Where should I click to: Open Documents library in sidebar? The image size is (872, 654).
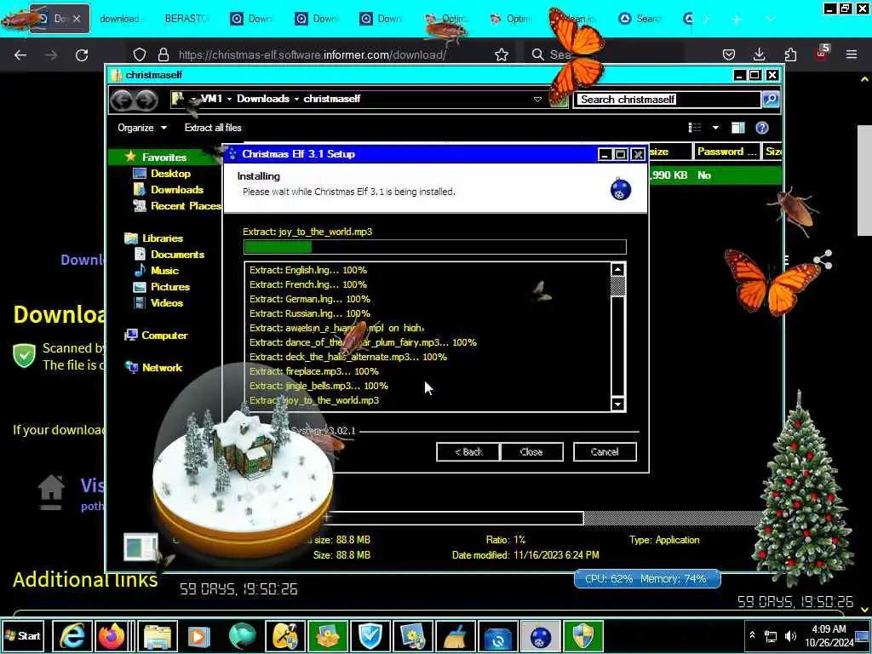point(177,254)
